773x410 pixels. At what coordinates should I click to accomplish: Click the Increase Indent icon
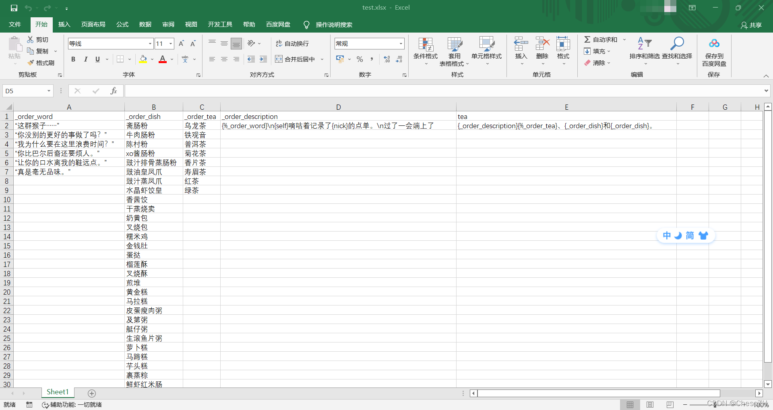(x=263, y=59)
